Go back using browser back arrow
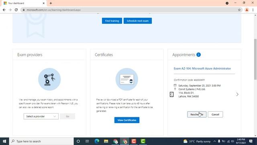Screen dimensions: 257x145 pyautogui.click(x=4, y=10)
